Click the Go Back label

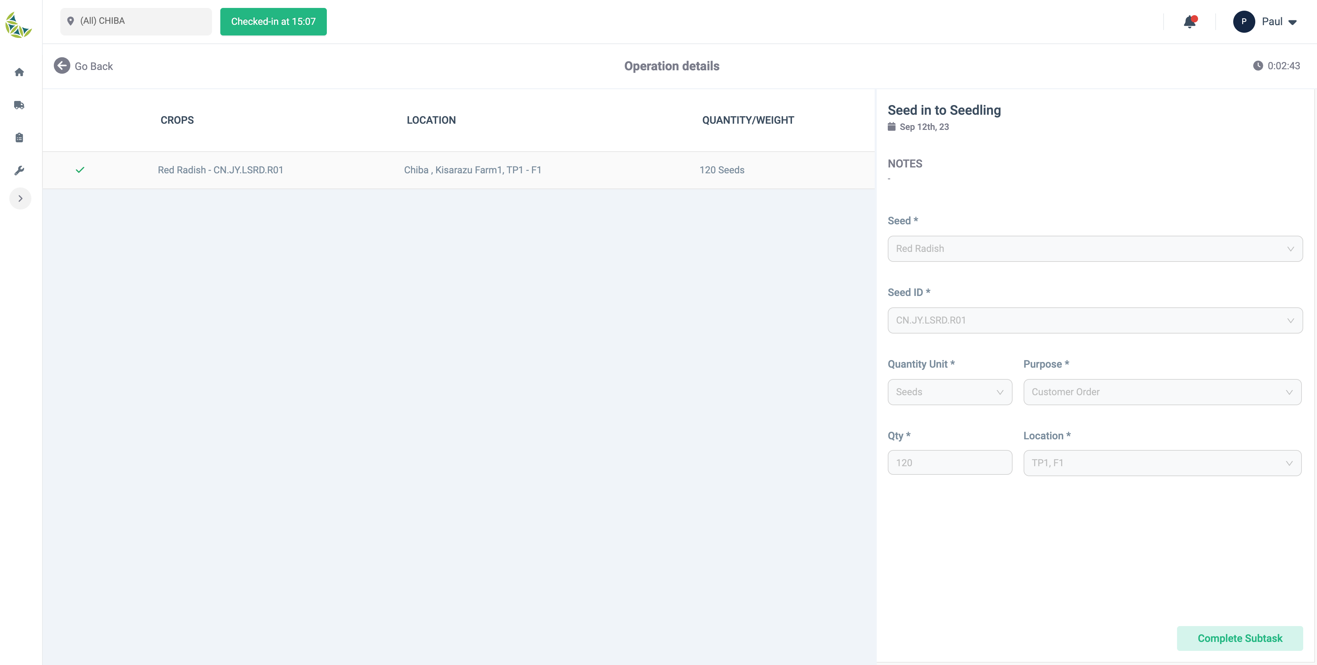coord(93,66)
